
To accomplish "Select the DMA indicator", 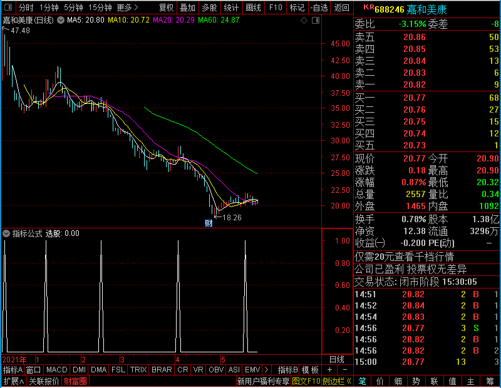I will tap(99, 370).
